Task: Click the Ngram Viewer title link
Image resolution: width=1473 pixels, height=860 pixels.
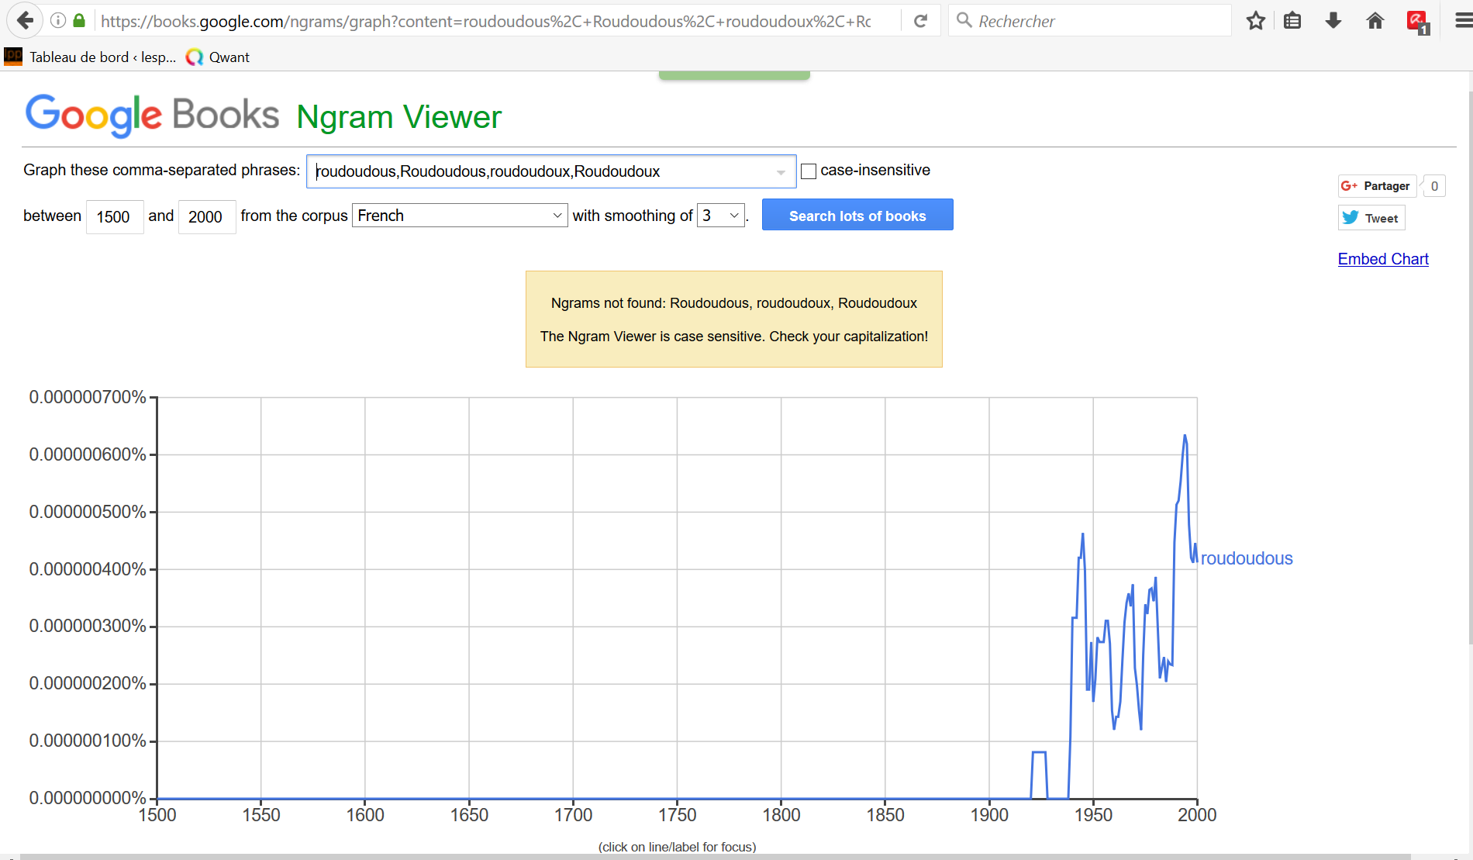Action: 399,117
